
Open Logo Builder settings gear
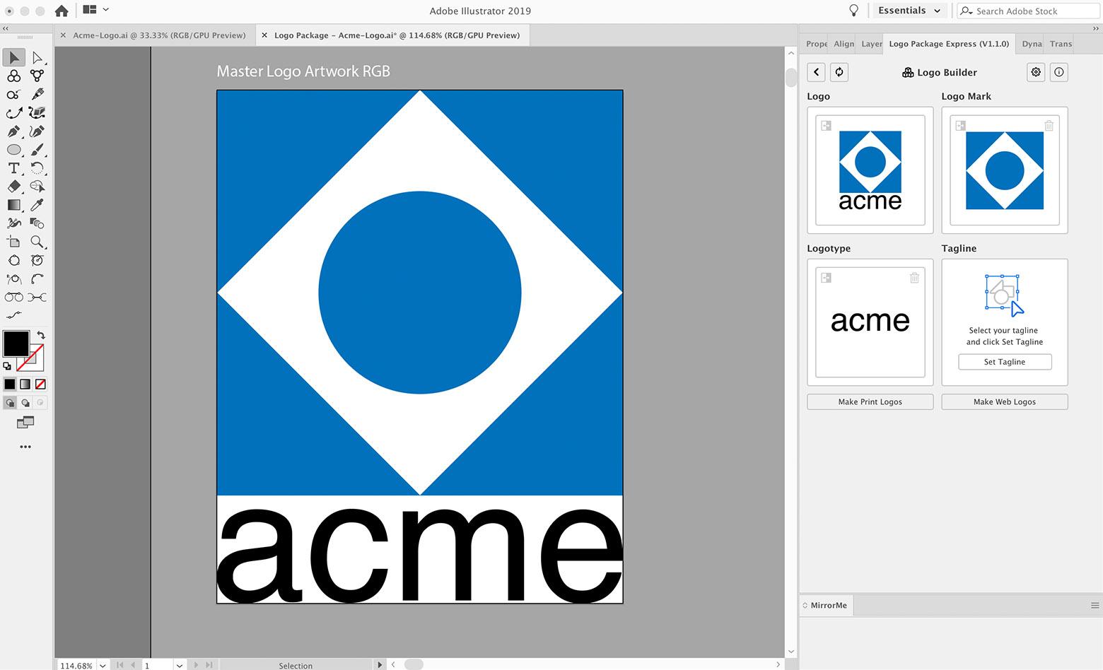tap(1036, 72)
